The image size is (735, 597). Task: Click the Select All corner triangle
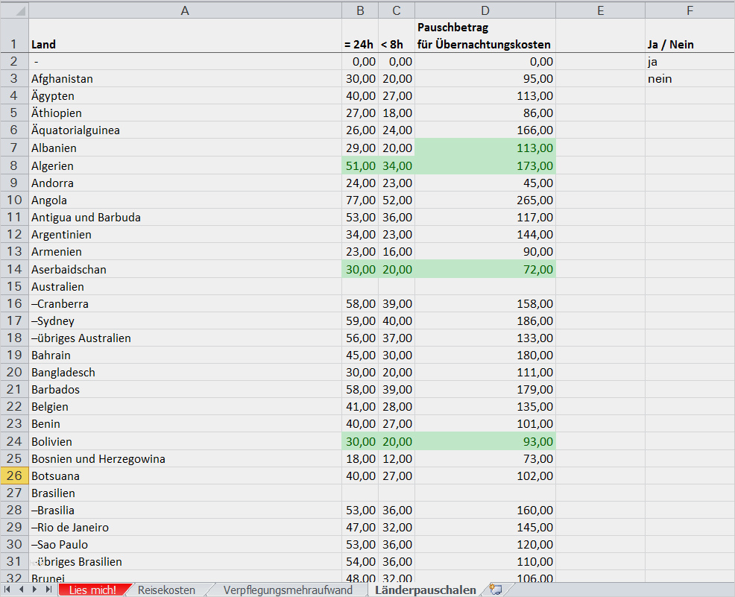coord(14,10)
